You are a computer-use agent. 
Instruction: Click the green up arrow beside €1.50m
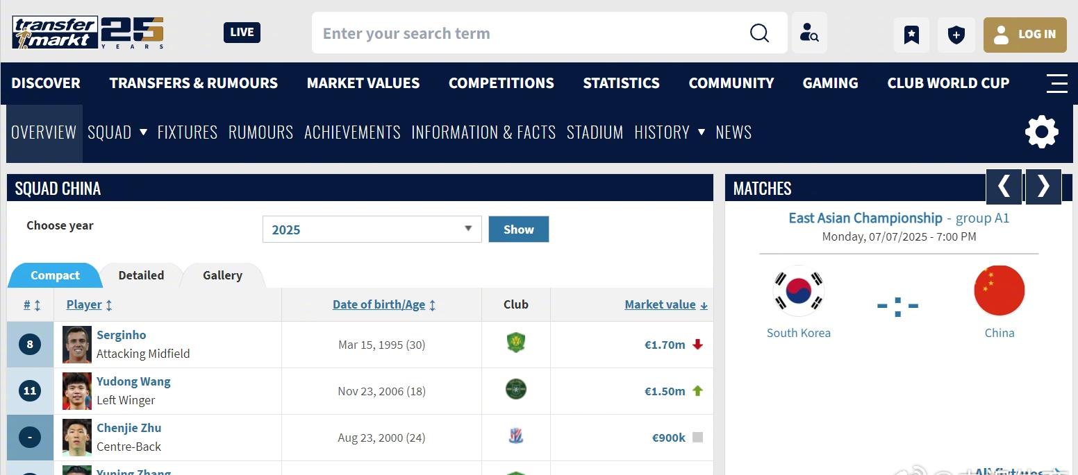[698, 391]
